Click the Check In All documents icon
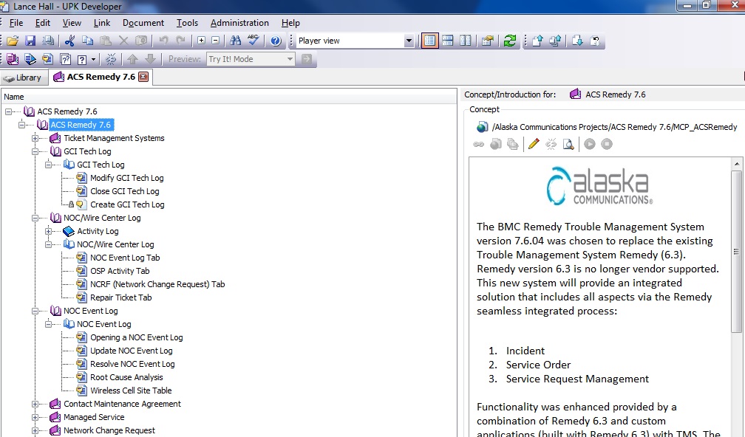The image size is (745, 437). point(555,41)
